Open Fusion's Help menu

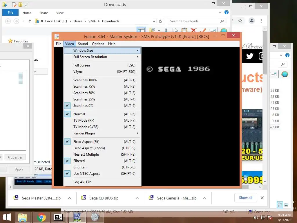(112, 44)
